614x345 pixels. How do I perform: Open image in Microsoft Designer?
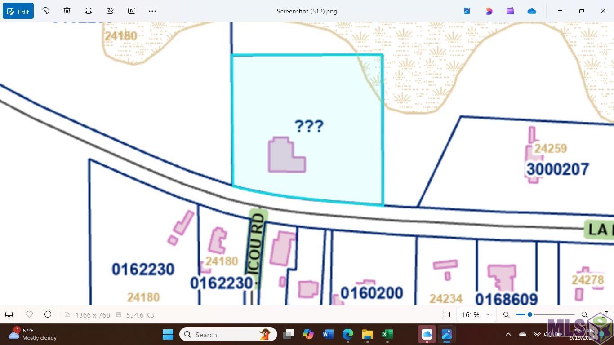tap(489, 11)
